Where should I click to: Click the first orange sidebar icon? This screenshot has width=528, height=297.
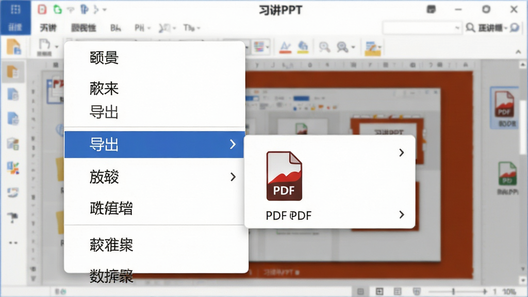(12, 72)
